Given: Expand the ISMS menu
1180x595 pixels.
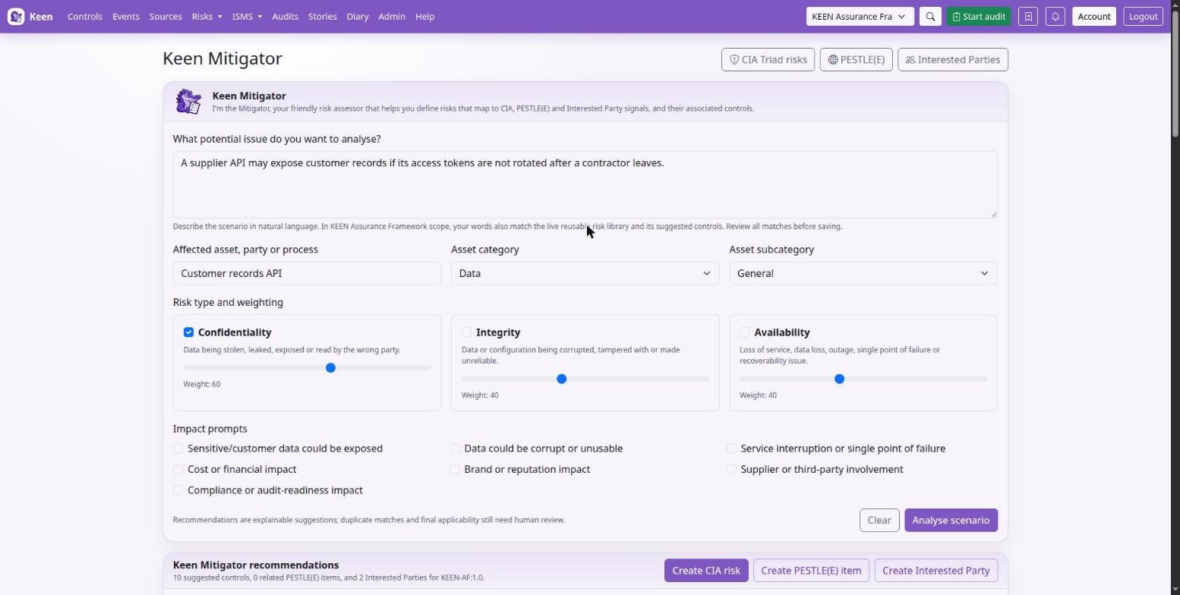Looking at the screenshot, I should click(x=247, y=17).
